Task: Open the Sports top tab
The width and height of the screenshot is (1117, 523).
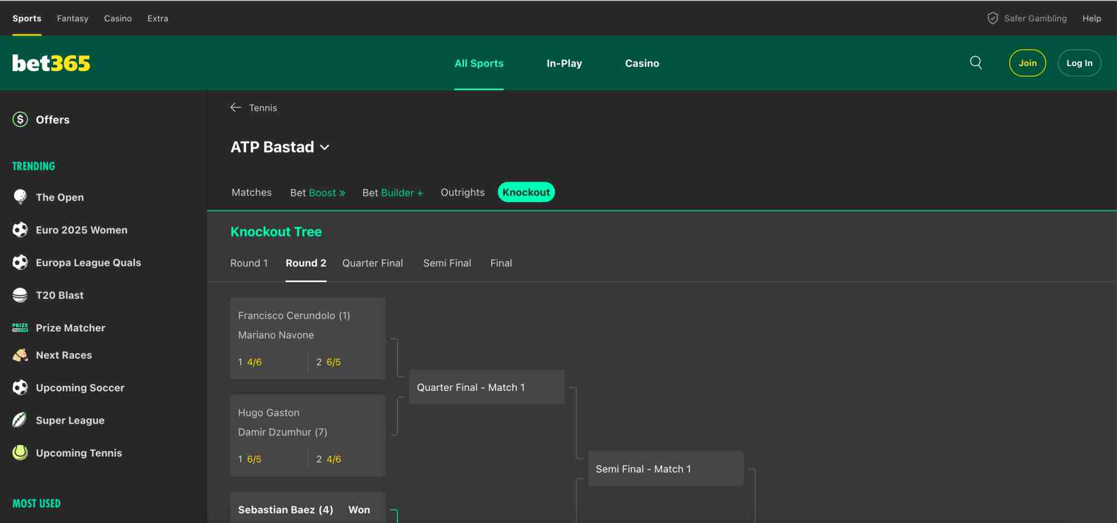Action: (27, 18)
